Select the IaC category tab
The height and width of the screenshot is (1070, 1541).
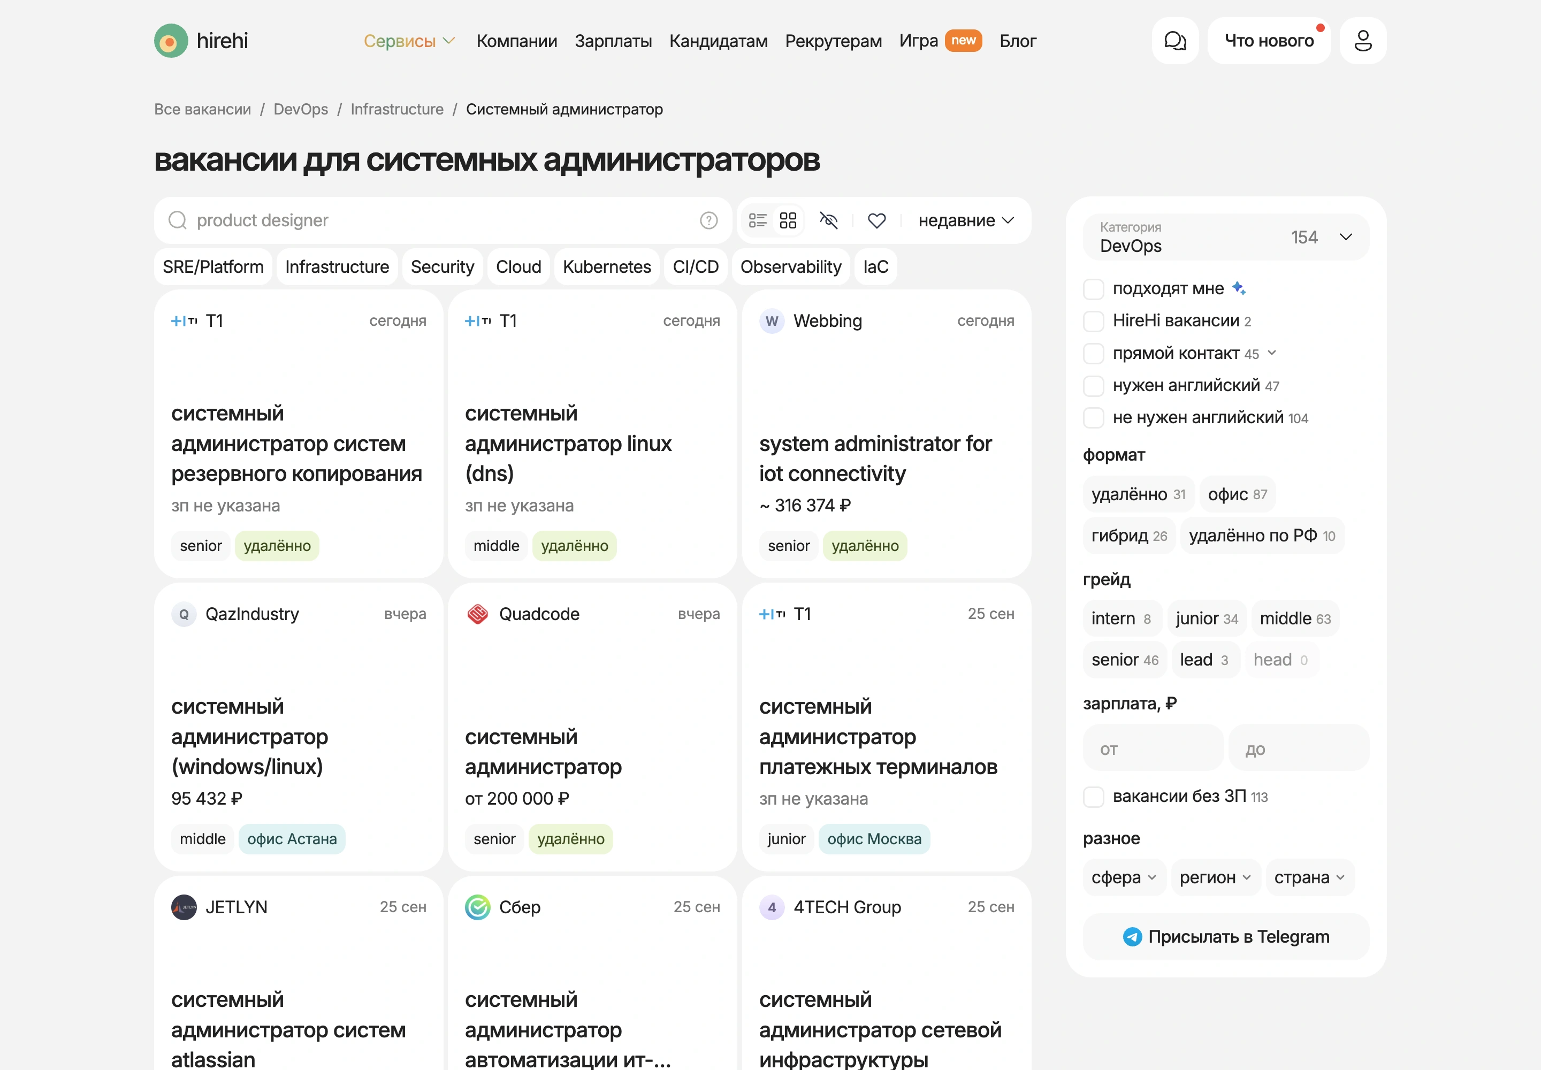pyautogui.click(x=875, y=267)
